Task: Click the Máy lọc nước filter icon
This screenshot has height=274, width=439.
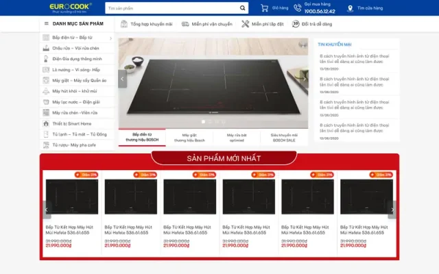Action: [46, 102]
